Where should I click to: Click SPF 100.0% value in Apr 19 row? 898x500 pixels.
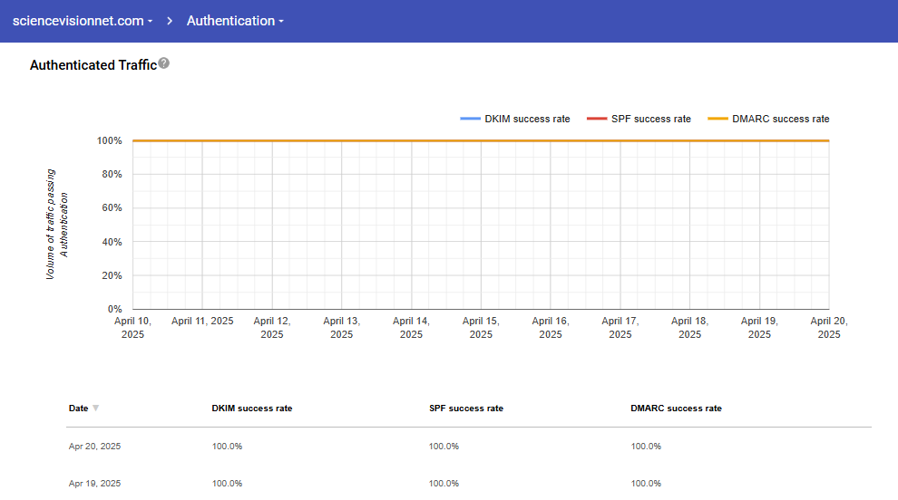444,484
